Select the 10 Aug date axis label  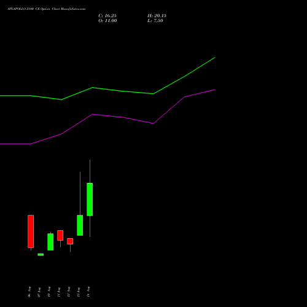(x=49, y=292)
